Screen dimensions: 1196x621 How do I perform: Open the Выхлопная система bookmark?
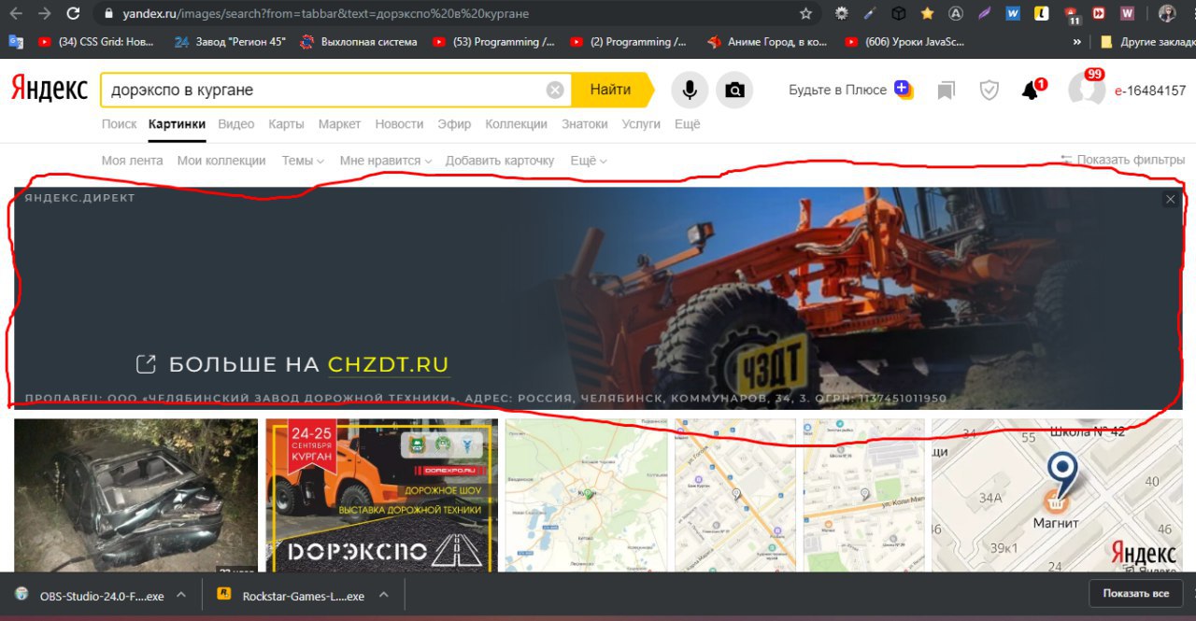(358, 41)
